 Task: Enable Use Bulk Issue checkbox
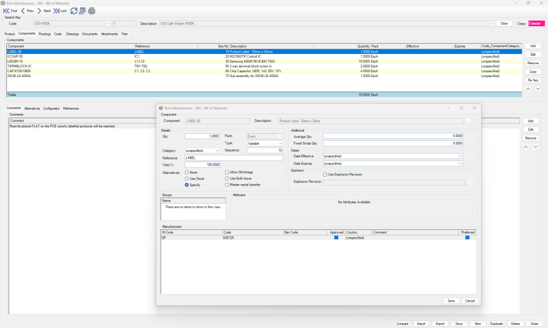[227, 179]
